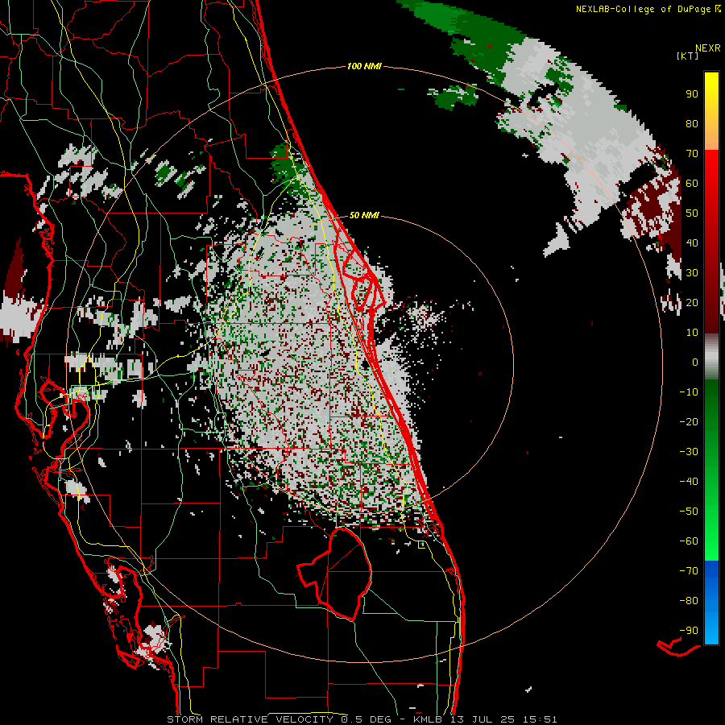The width and height of the screenshot is (725, 725).
Task: Click the 50 NMI range ring label
Action: (x=364, y=215)
